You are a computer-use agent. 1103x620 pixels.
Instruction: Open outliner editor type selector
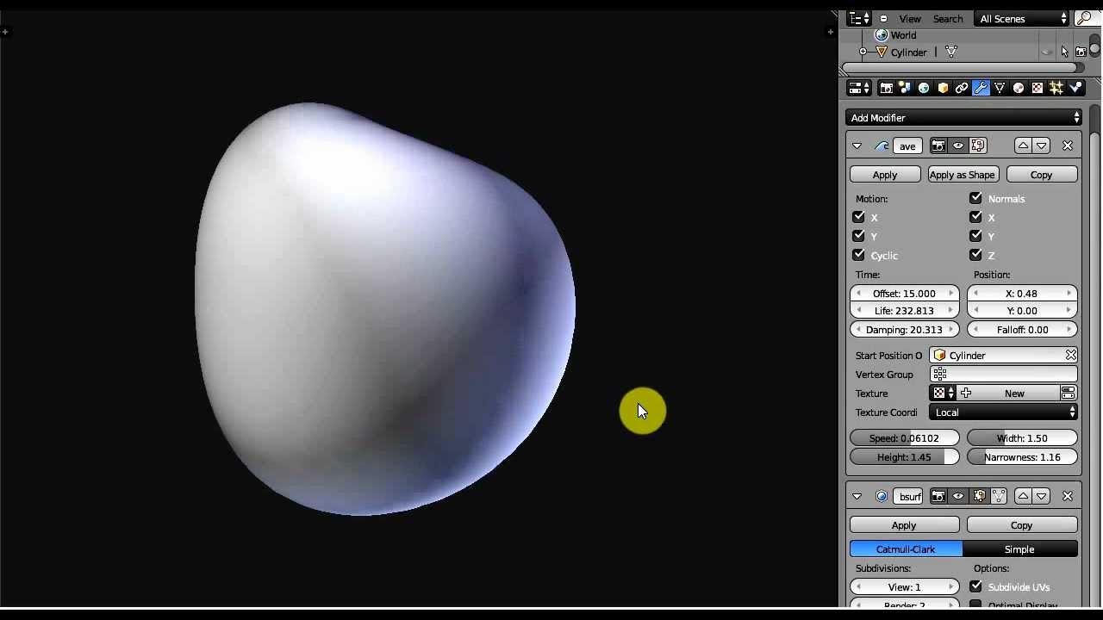click(859, 18)
